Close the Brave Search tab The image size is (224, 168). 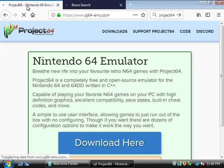coord(121,5)
